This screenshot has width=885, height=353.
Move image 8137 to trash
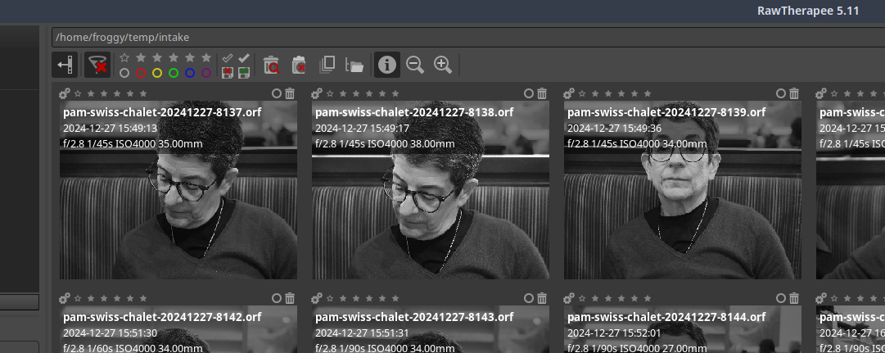pyautogui.click(x=290, y=93)
